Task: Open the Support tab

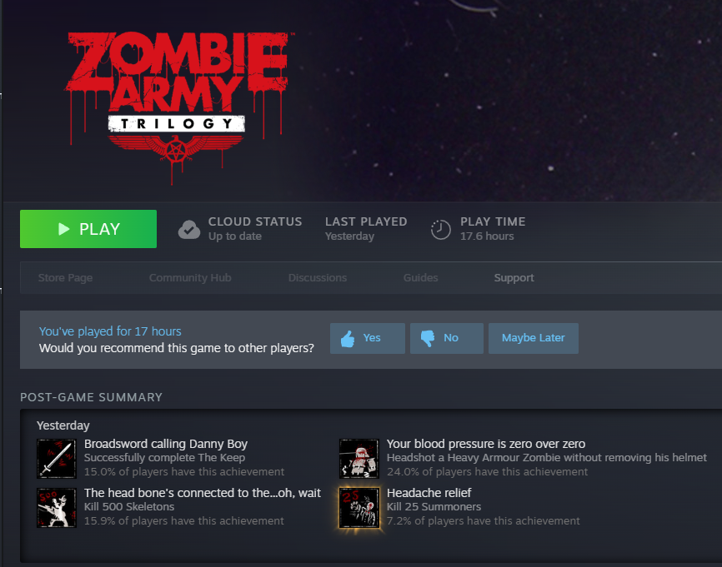Action: point(514,278)
